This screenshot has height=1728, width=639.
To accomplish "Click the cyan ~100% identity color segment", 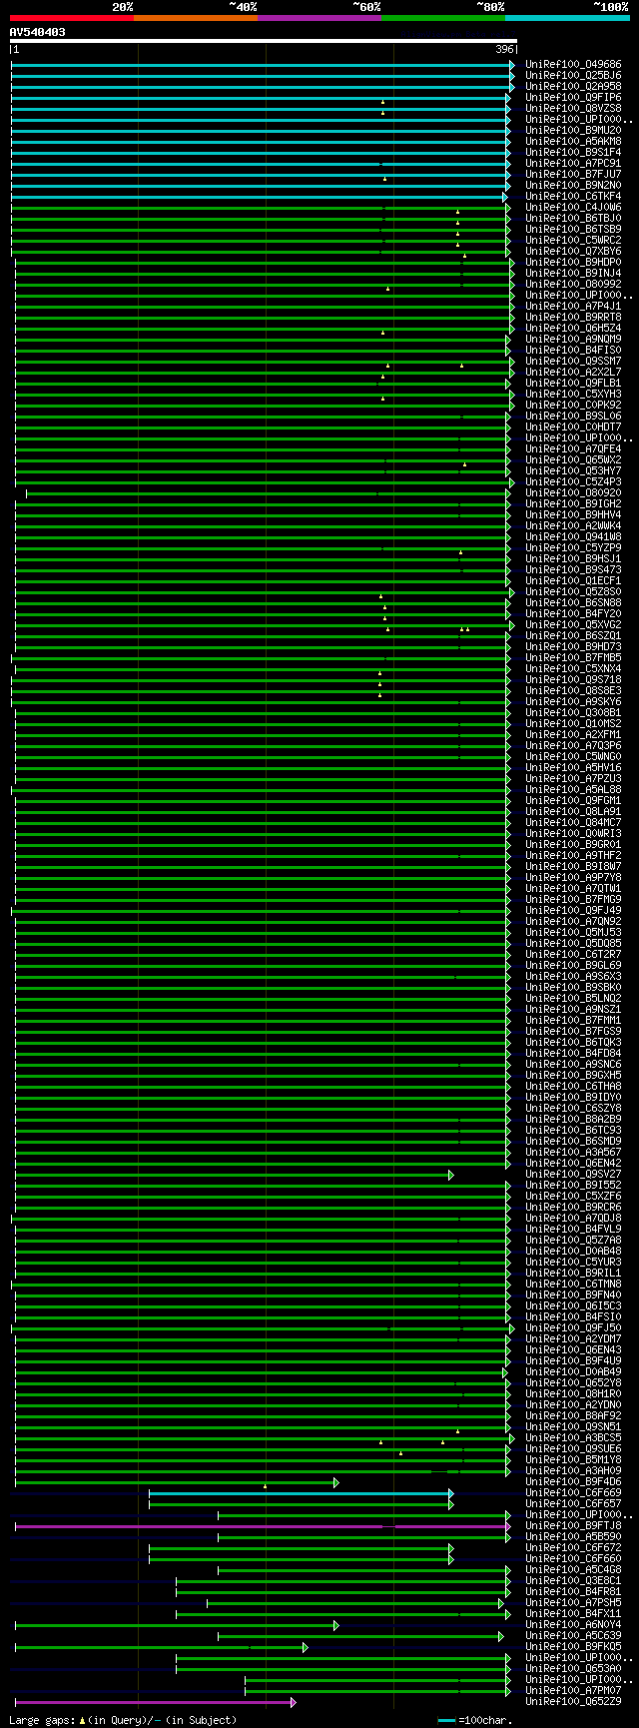I will (567, 17).
